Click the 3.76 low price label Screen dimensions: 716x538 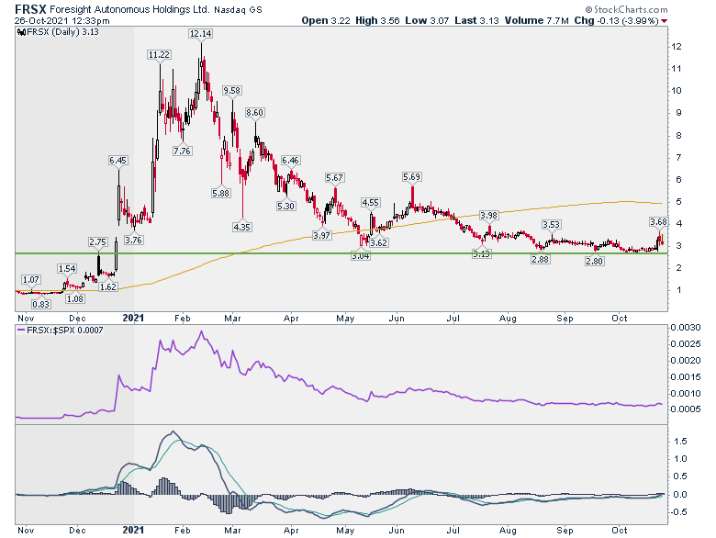134,240
